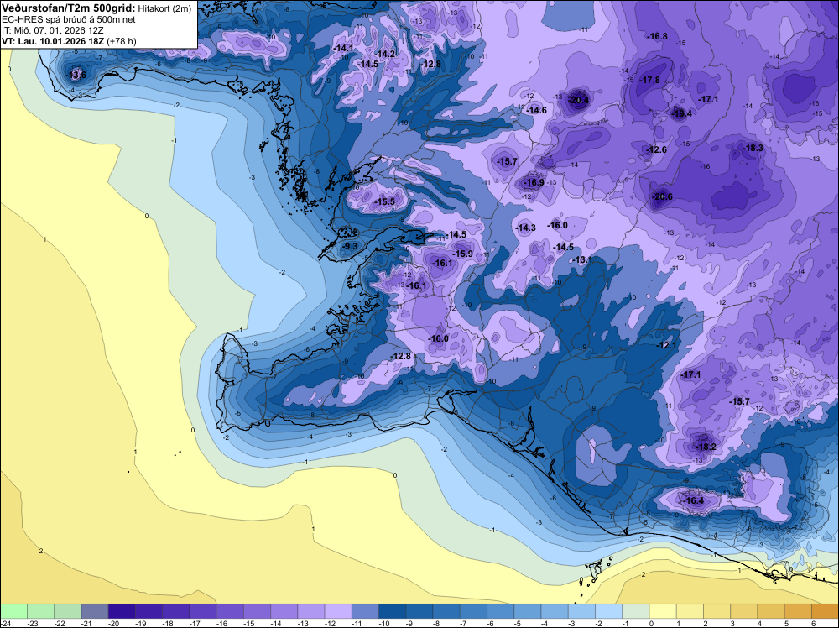839x628 pixels.
Task: Pick the orange legend swatch above 6
Action: 825,611
